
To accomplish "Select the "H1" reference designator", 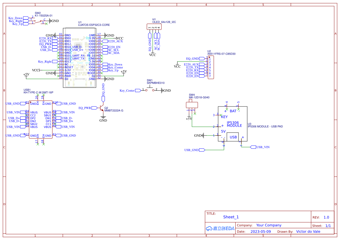I will [154, 19].
